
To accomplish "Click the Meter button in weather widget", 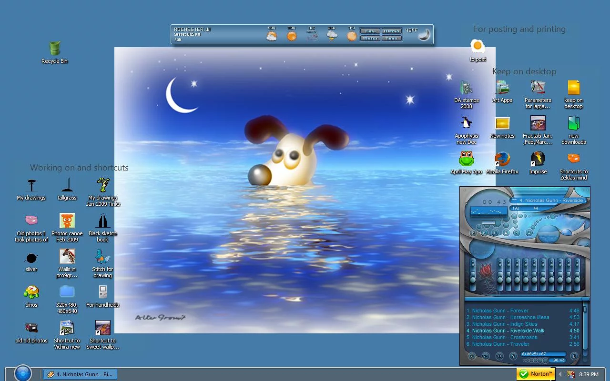I will tap(370, 38).
